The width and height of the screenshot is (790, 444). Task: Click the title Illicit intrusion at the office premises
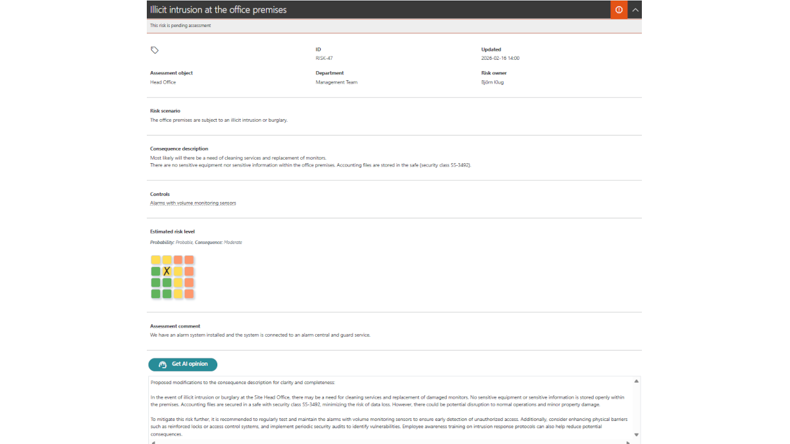218,9
